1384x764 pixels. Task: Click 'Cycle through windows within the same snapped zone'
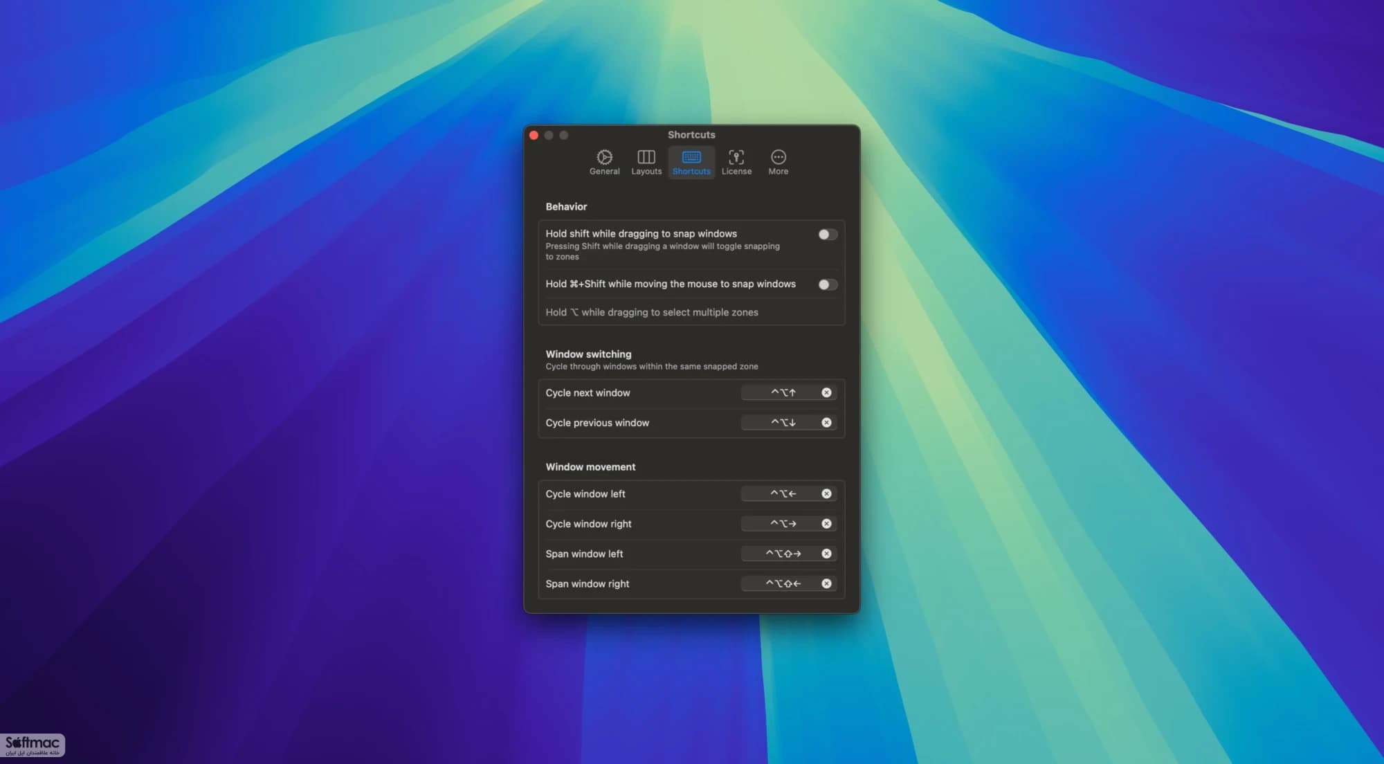(x=652, y=366)
